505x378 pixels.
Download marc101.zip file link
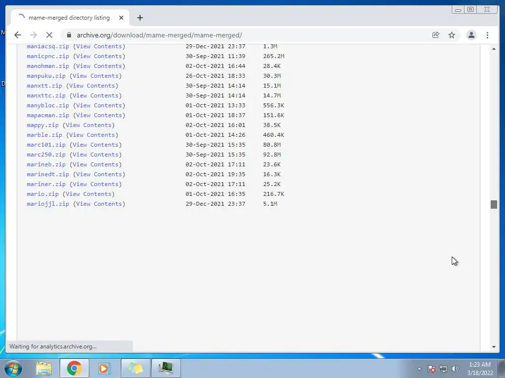46,145
